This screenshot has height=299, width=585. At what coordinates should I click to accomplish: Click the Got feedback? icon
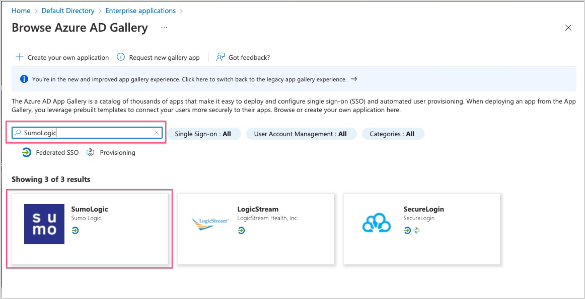[220, 57]
